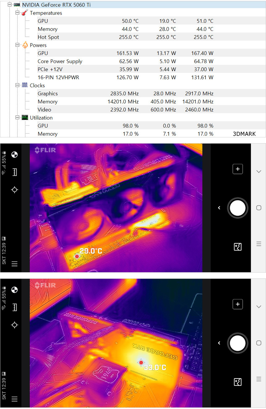Open hamburger menu in lower FLIR view
266x409 pixels.
pyautogui.click(x=15, y=399)
